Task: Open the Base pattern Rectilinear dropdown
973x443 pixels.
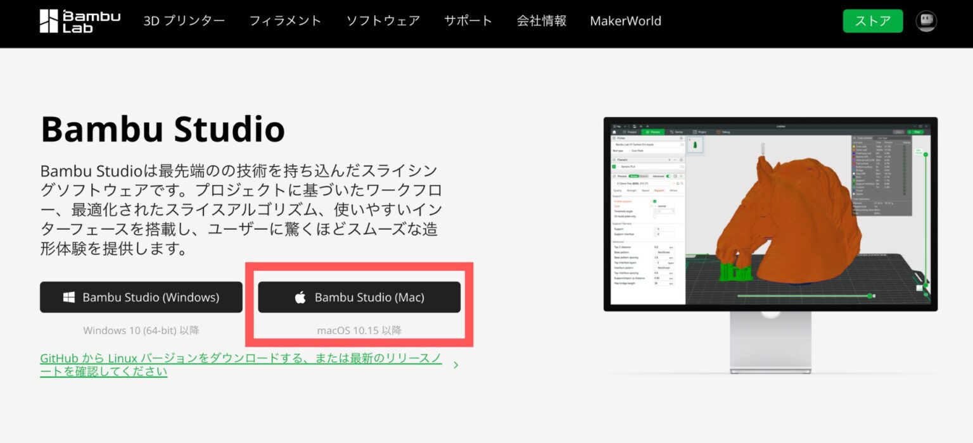Action: pos(664,252)
